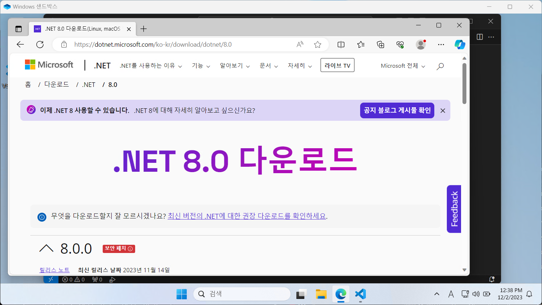Dismiss the .NET 8 announcement banner
Viewport: 542px width, 305px height.
pos(443,111)
